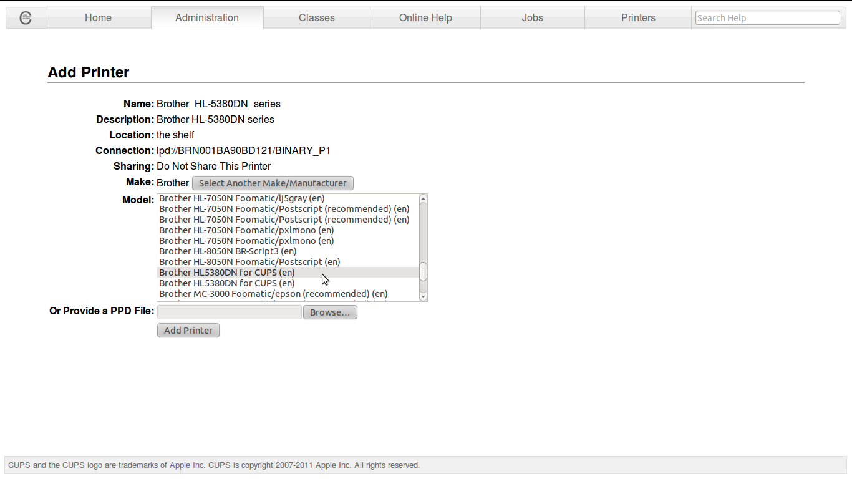Click the model list scroll-down arrow
The height and width of the screenshot is (479, 852).
pos(424,297)
